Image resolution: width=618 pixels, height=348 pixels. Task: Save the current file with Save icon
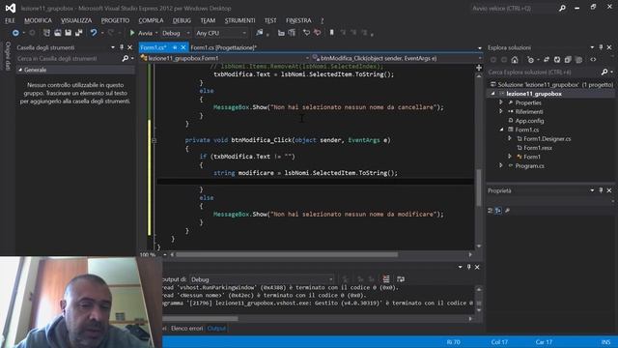coord(69,33)
